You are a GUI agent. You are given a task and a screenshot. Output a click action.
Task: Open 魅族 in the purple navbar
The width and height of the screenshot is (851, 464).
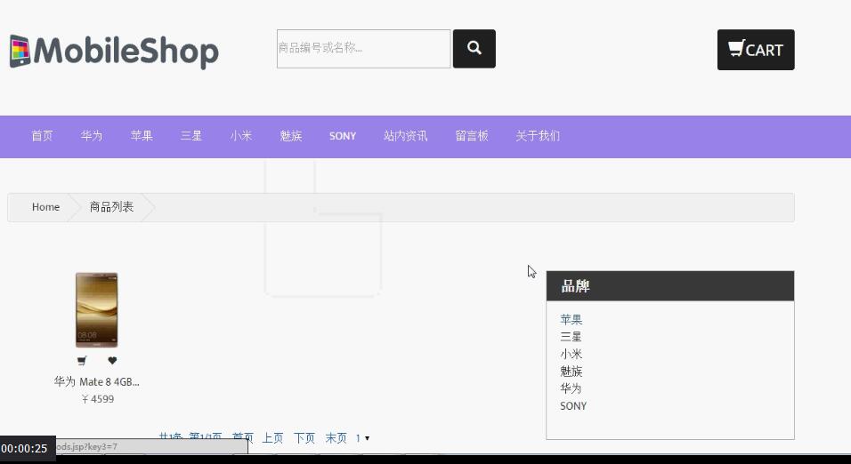click(x=291, y=136)
